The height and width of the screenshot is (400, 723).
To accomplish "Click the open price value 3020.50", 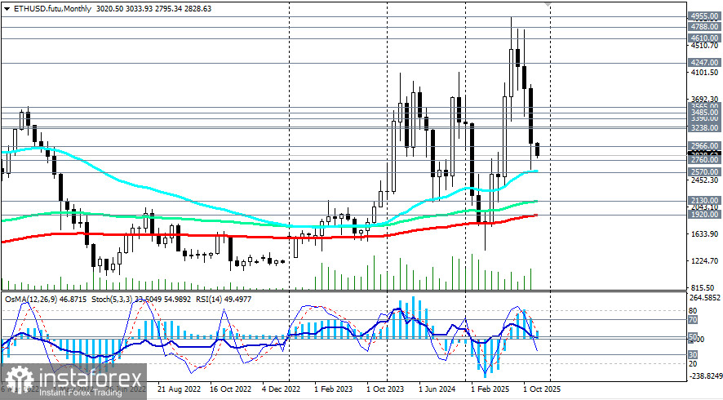I will (x=110, y=8).
